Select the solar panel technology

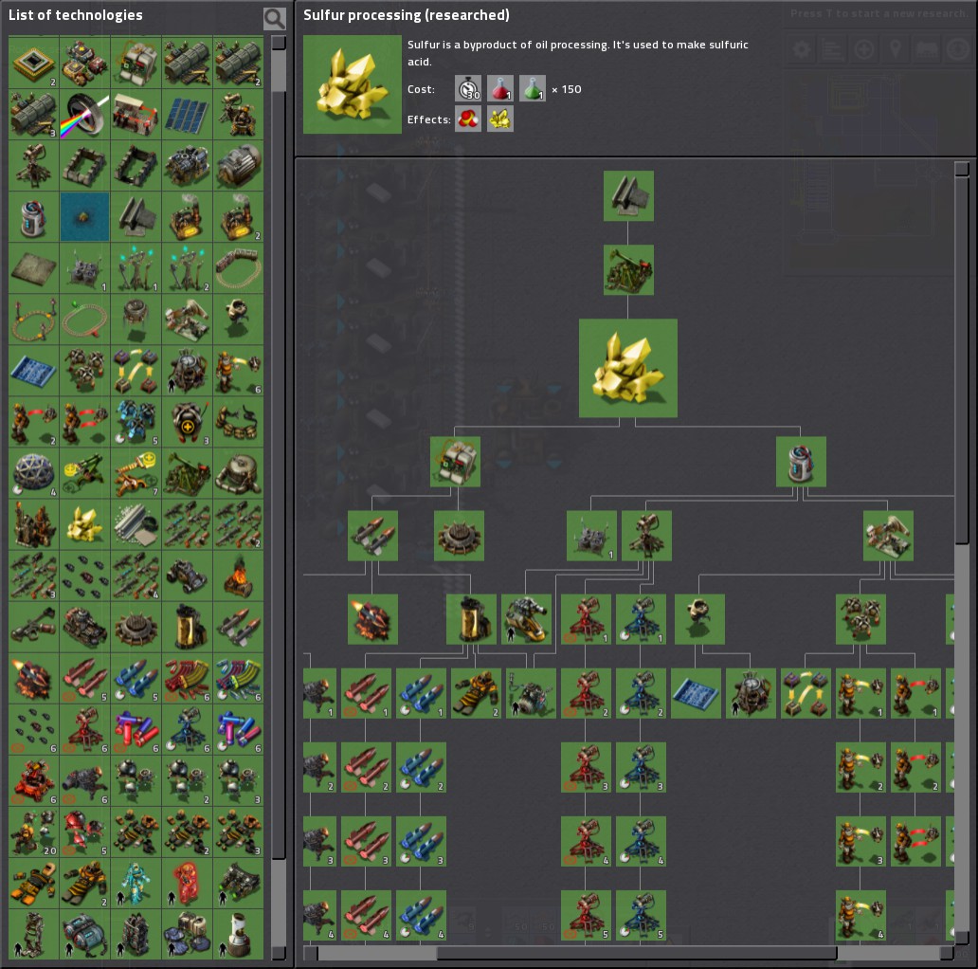pyautogui.click(x=187, y=115)
